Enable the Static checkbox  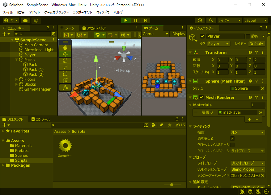248,36
